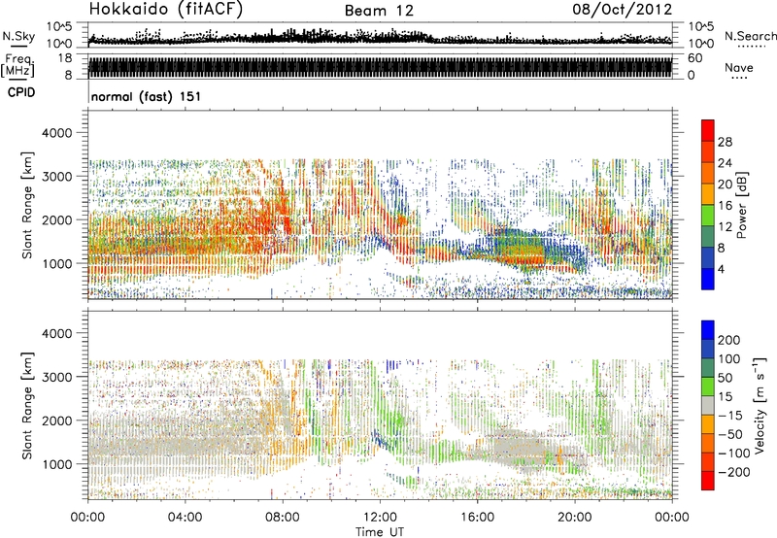This screenshot has height=538, width=777.
Task: Click the 4 tick on the power scale
Action: pyautogui.click(x=721, y=269)
